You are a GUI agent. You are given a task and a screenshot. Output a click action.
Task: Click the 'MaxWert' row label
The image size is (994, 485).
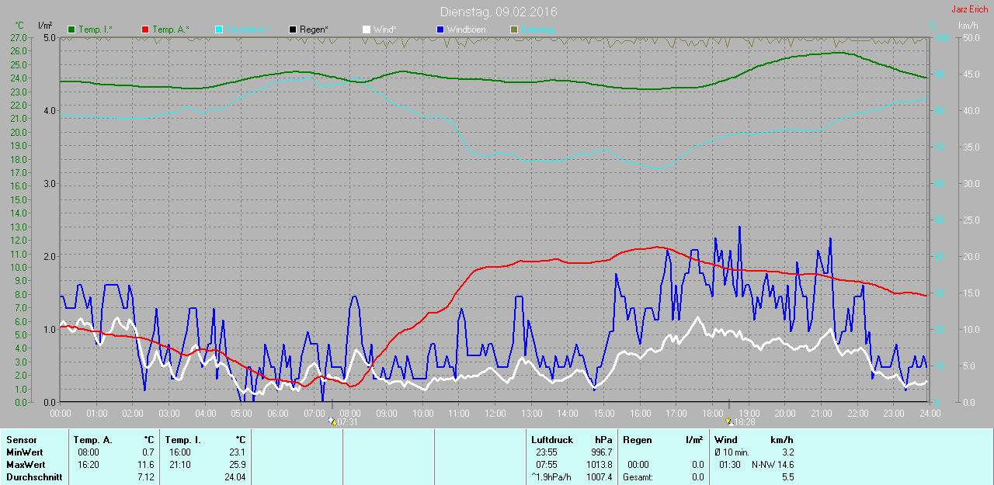point(25,465)
